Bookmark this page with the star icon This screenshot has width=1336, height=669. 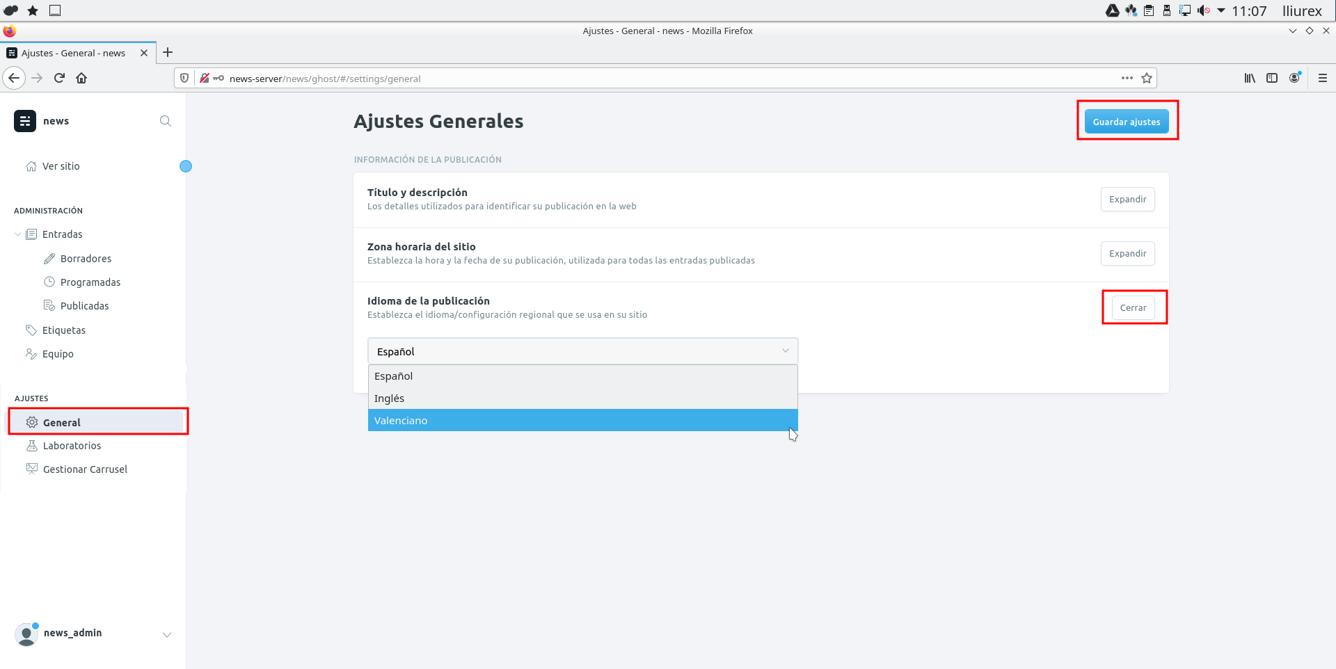(x=1147, y=78)
